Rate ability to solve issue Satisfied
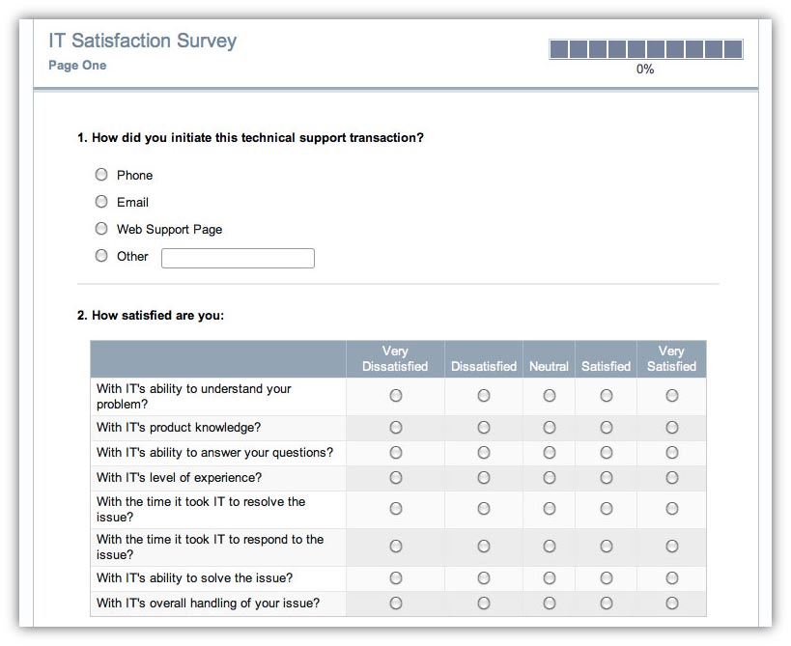The image size is (791, 646). click(x=607, y=578)
